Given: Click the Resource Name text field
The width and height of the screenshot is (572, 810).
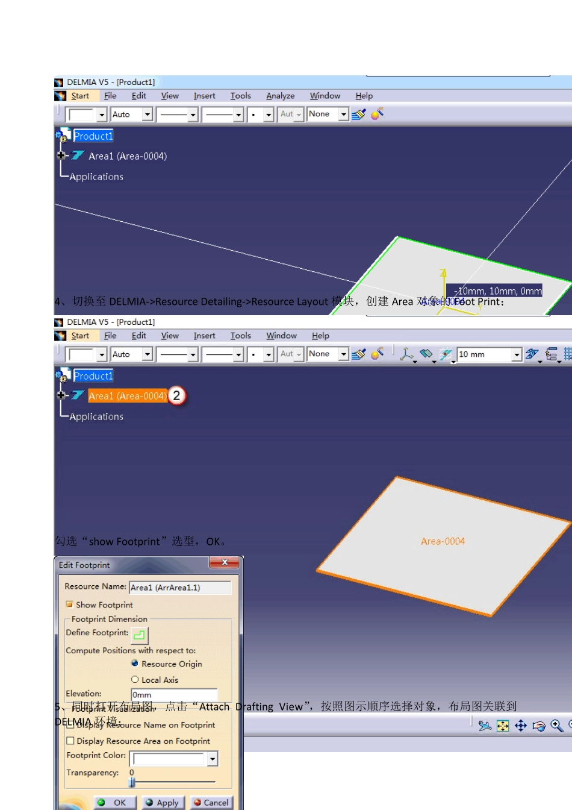Looking at the screenshot, I should coord(181,587).
